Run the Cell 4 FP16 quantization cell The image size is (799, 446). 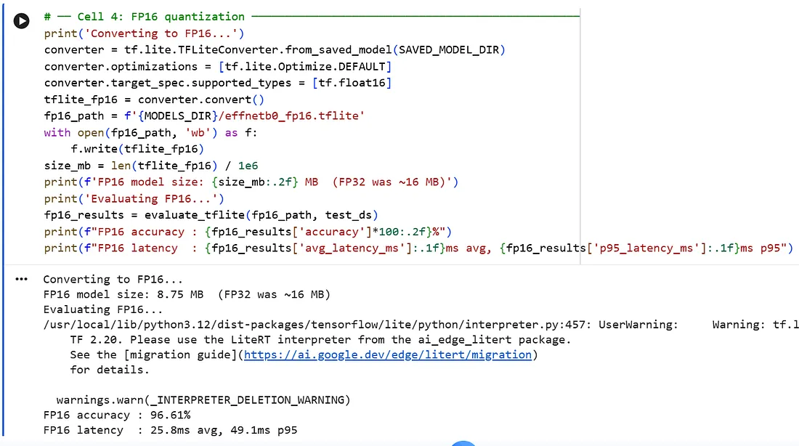[x=21, y=20]
